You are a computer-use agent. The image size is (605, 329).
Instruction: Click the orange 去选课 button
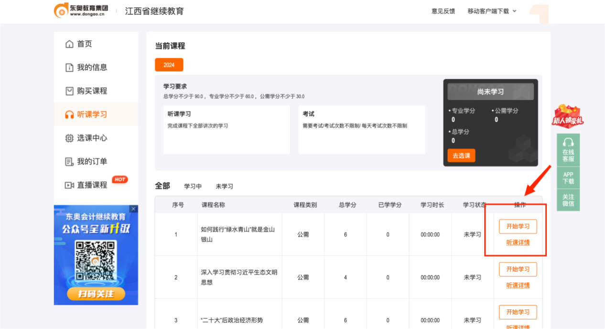click(x=461, y=155)
